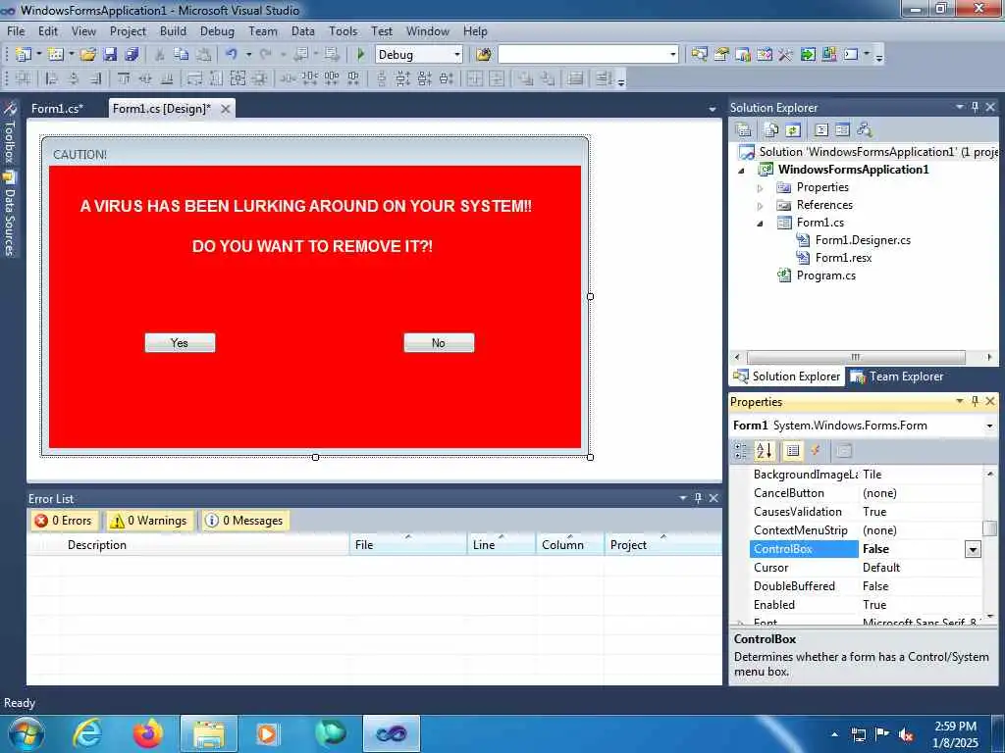Viewport: 1005px width, 753px height.
Task: Click Solution Explorer Properties icon
Action: [744, 130]
